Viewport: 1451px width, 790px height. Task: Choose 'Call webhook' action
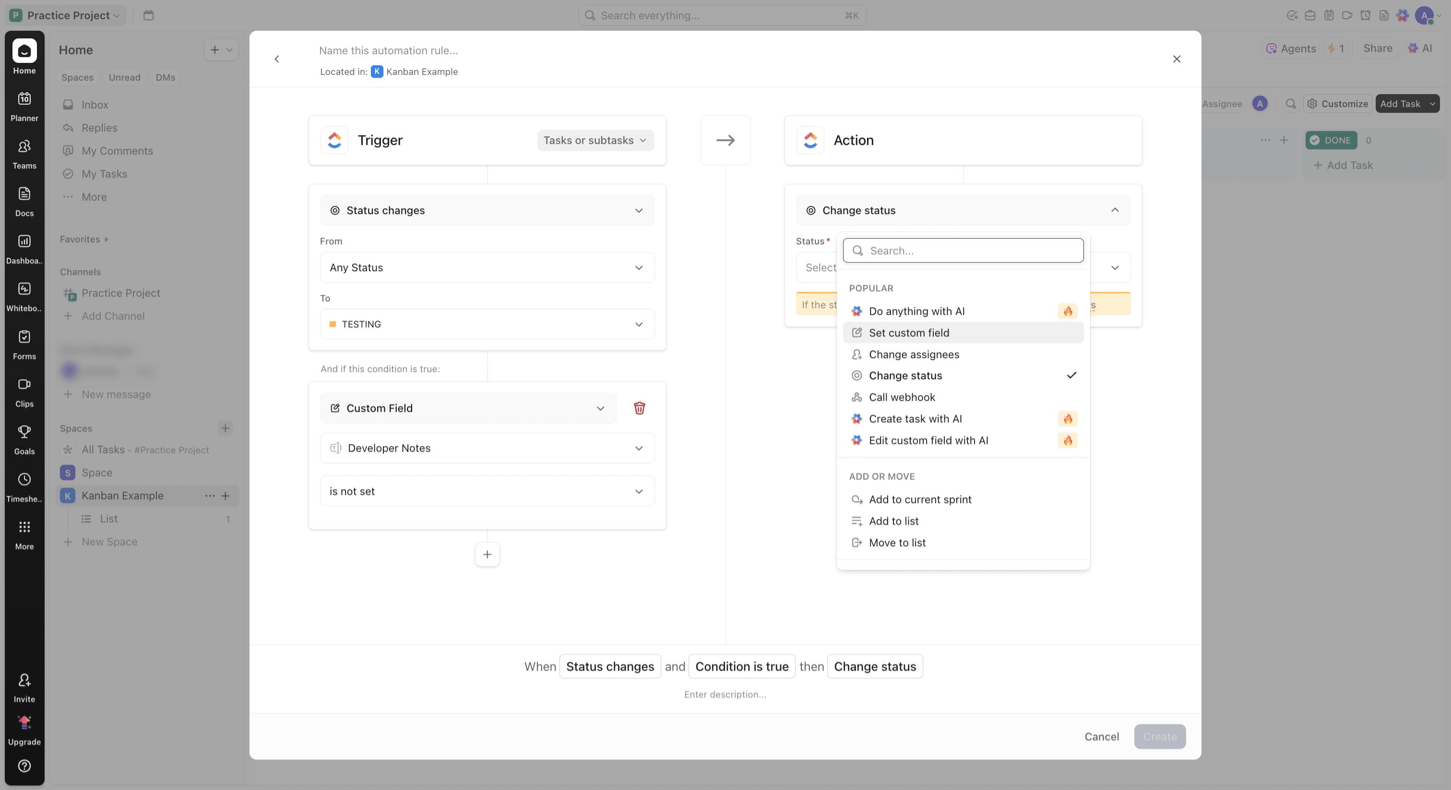coord(963,397)
